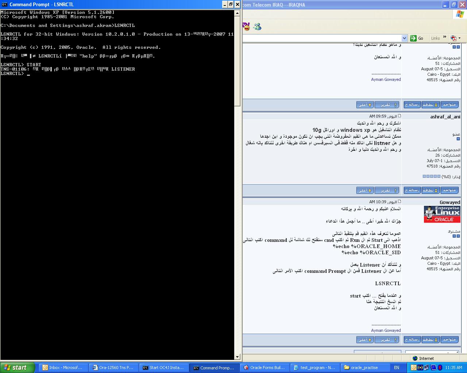Click the post icon beside 09:59 AM

[x=399, y=116]
